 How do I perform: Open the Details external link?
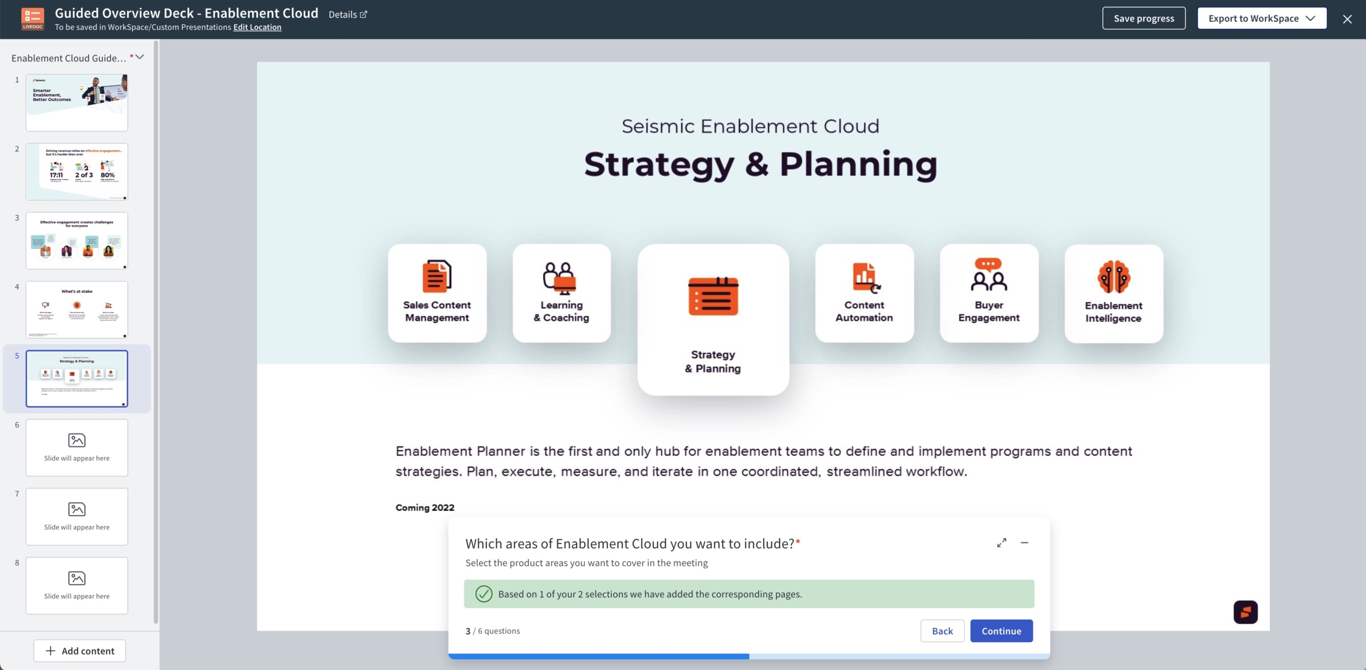[348, 14]
